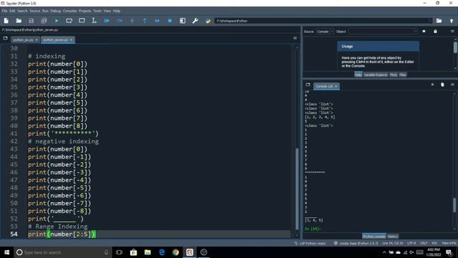Expand the Object combo box arrow
458x258 pixels.
point(415,32)
